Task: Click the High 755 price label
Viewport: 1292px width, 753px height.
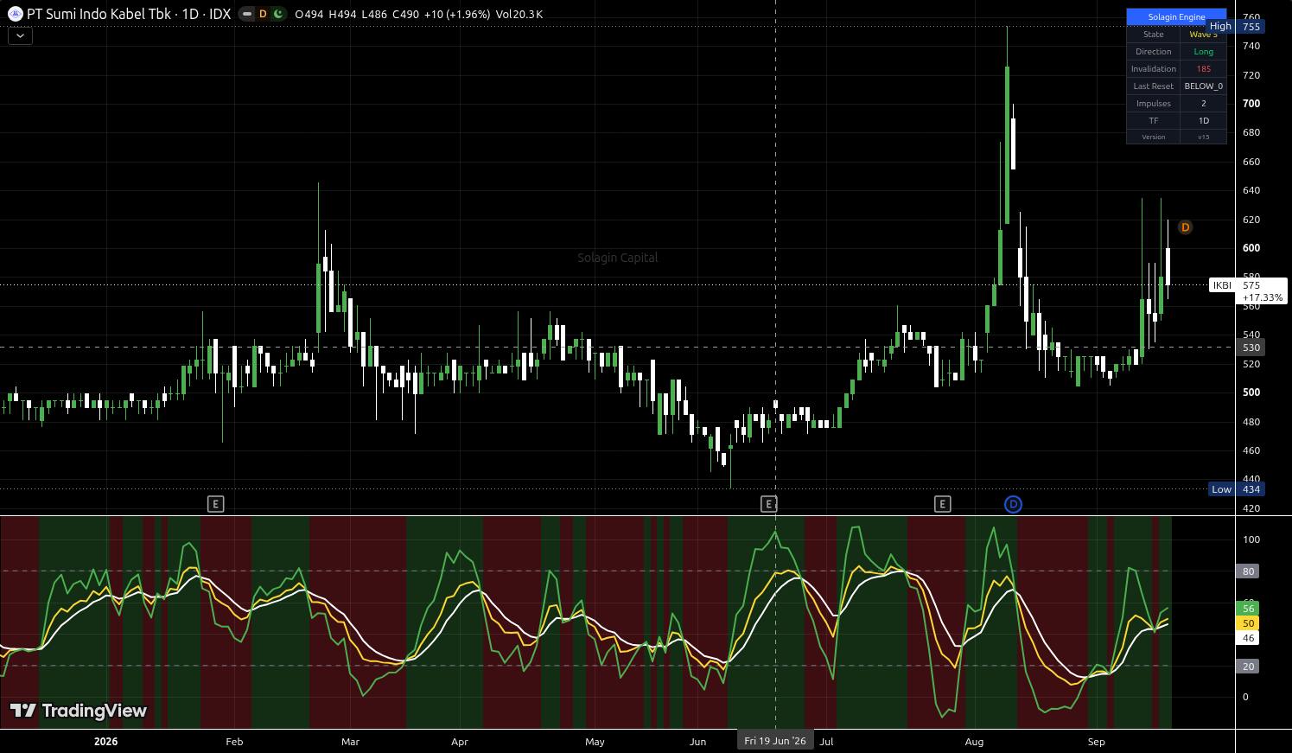Action: (1237, 27)
